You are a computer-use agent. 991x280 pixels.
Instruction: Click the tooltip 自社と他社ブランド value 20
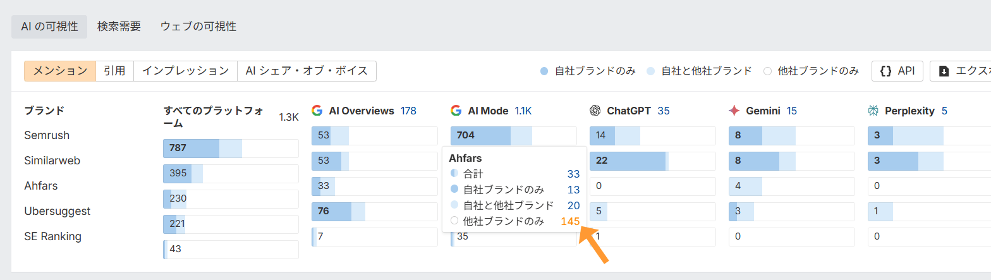573,205
